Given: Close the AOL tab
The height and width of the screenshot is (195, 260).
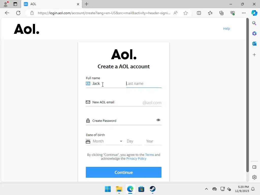Looking at the screenshot, I should click(x=78, y=4).
